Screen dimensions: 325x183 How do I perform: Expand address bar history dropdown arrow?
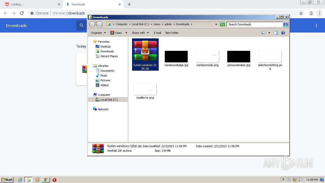pos(216,24)
